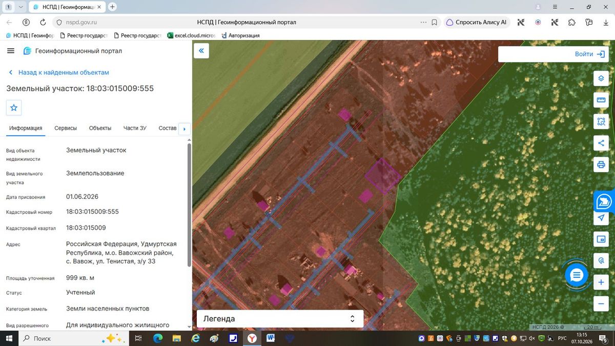
Task: Activate the search-by-area selection tool
Action: [x=601, y=121]
